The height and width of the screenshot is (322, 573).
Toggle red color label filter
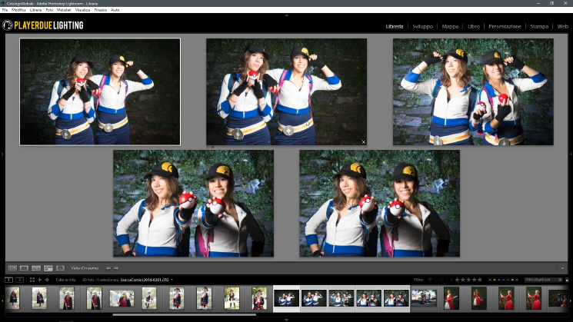click(x=490, y=280)
